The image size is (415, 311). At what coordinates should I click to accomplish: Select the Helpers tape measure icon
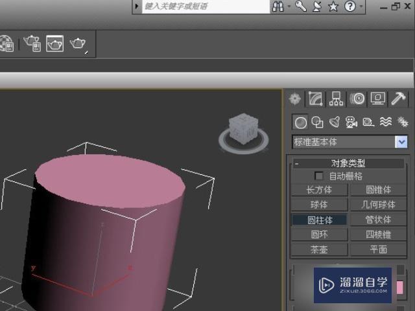click(368, 122)
